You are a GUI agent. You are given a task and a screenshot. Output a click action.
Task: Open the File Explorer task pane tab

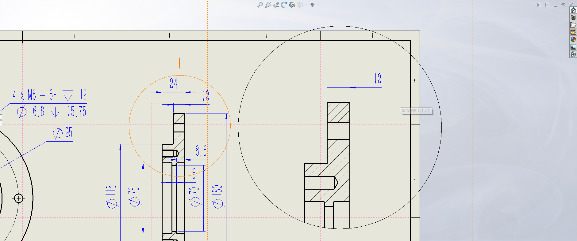[573, 25]
